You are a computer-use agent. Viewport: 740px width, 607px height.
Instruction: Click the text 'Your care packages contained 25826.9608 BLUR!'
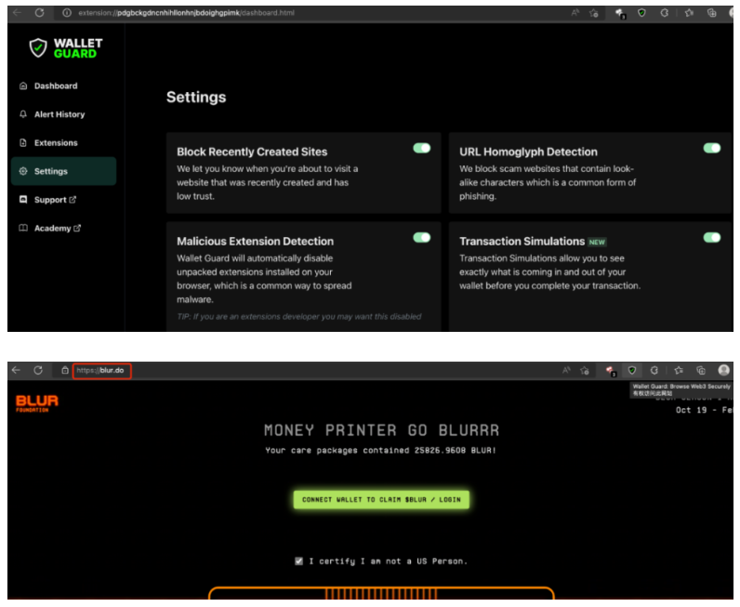(x=380, y=450)
